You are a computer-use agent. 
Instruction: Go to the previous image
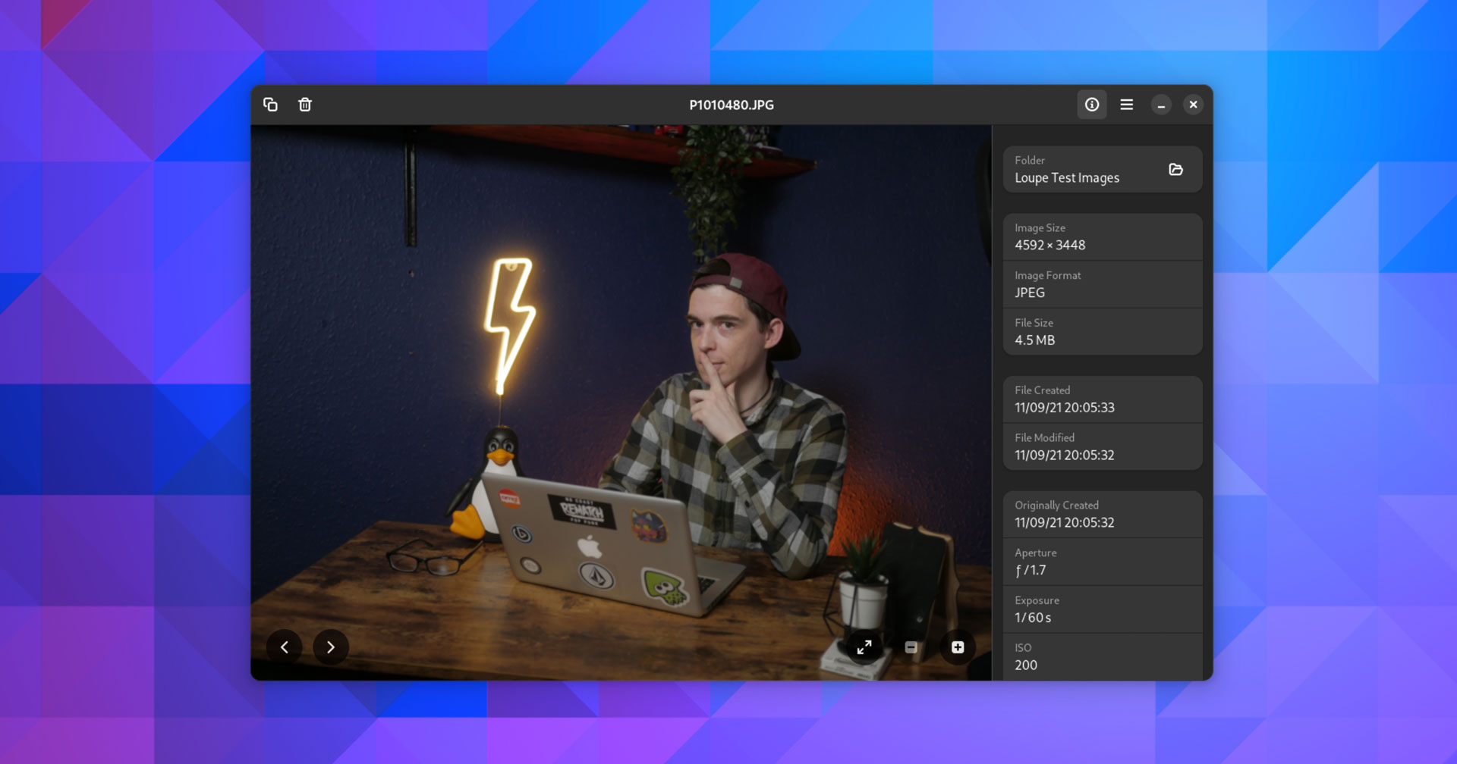pyautogui.click(x=285, y=647)
